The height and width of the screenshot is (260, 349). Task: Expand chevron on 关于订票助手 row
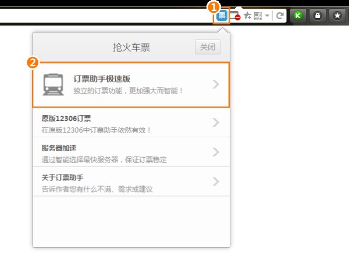(216, 181)
